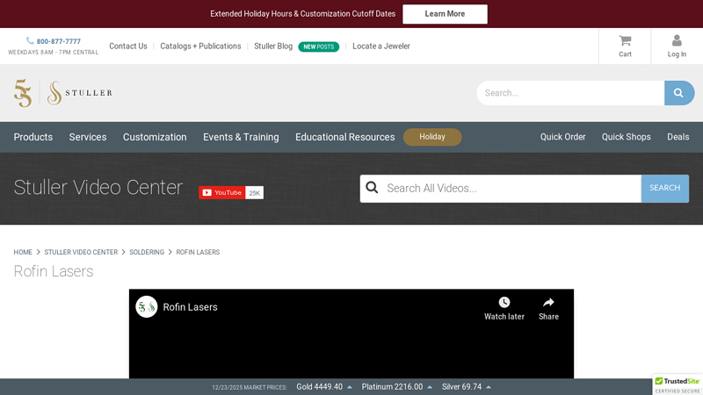The height and width of the screenshot is (395, 703).
Task: Open the shopping Cart icon
Action: click(625, 41)
